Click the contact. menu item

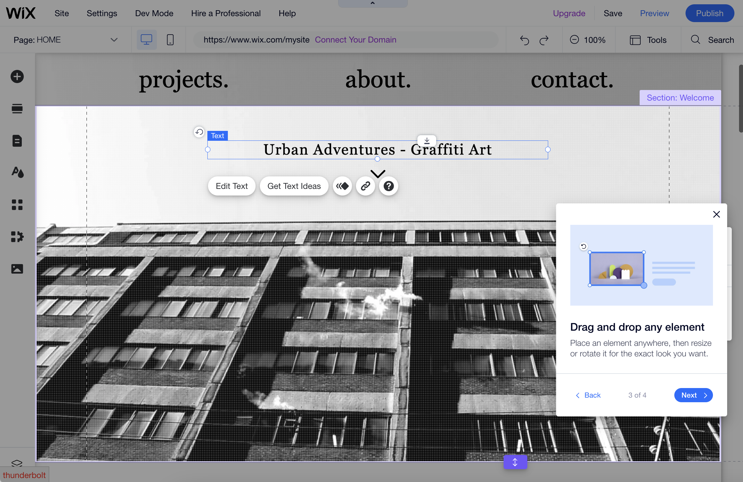(x=572, y=79)
